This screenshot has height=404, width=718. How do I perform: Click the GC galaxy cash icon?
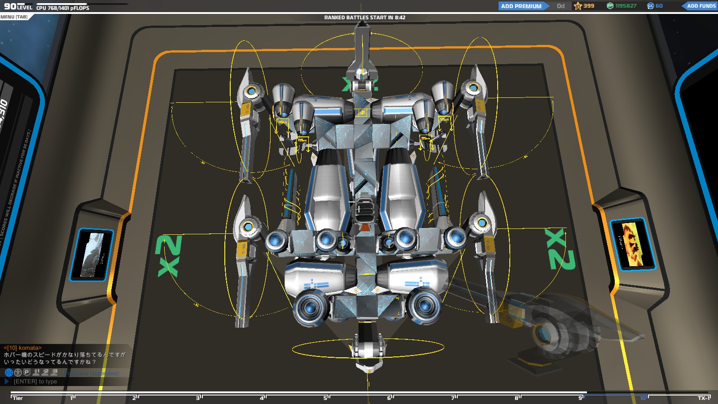click(650, 6)
